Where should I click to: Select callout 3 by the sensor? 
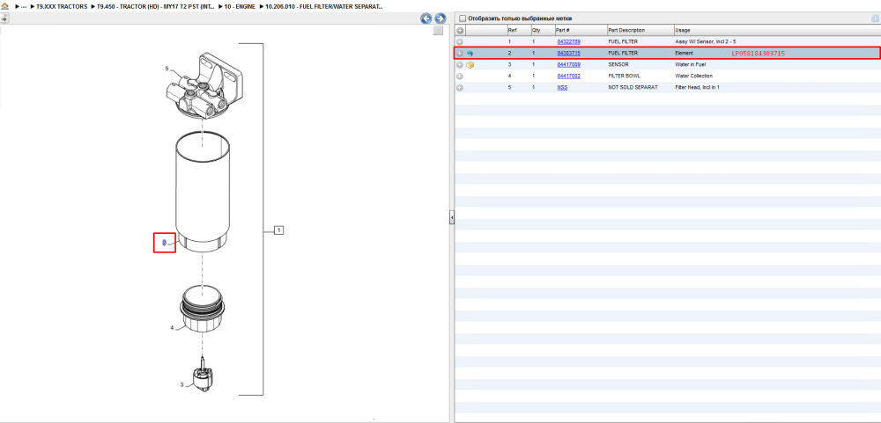(181, 385)
